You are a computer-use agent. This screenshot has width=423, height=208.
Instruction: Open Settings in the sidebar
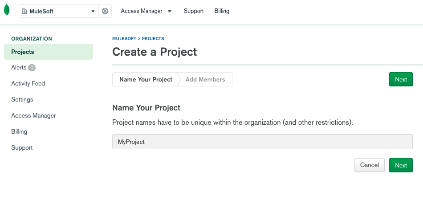coord(22,100)
